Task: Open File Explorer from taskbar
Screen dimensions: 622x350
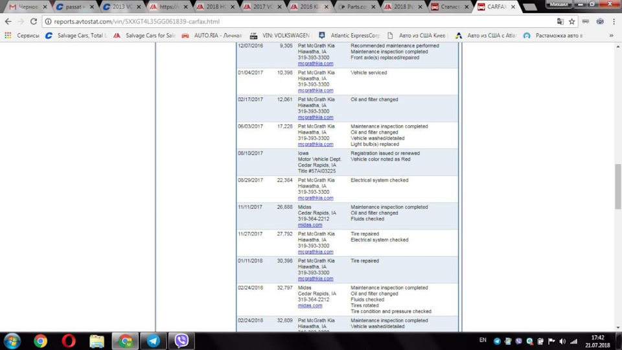Action: (97, 341)
